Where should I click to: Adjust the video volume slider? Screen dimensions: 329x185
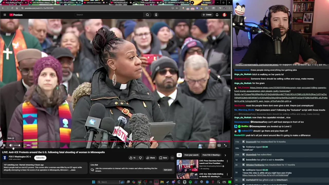point(17,145)
